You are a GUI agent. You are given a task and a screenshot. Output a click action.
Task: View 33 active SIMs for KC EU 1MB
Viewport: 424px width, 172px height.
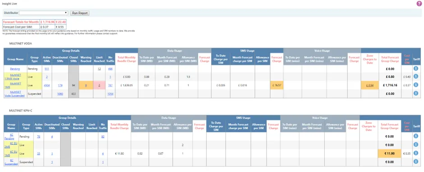point(38,154)
